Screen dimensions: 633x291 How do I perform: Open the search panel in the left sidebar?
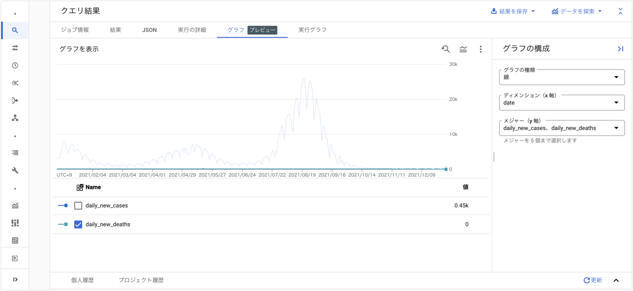(x=15, y=30)
